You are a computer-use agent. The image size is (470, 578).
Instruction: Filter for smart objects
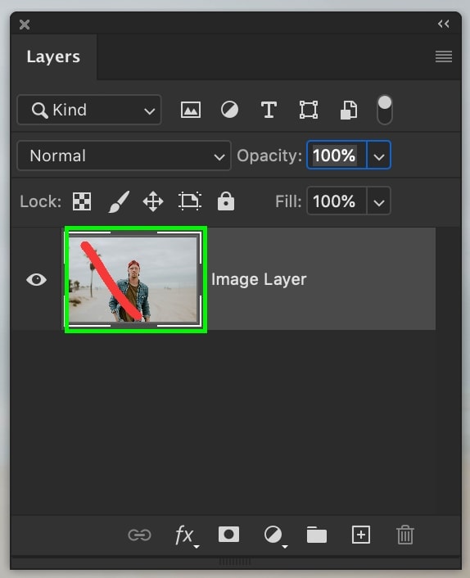point(348,110)
